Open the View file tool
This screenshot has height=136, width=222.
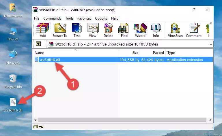tap(93, 30)
